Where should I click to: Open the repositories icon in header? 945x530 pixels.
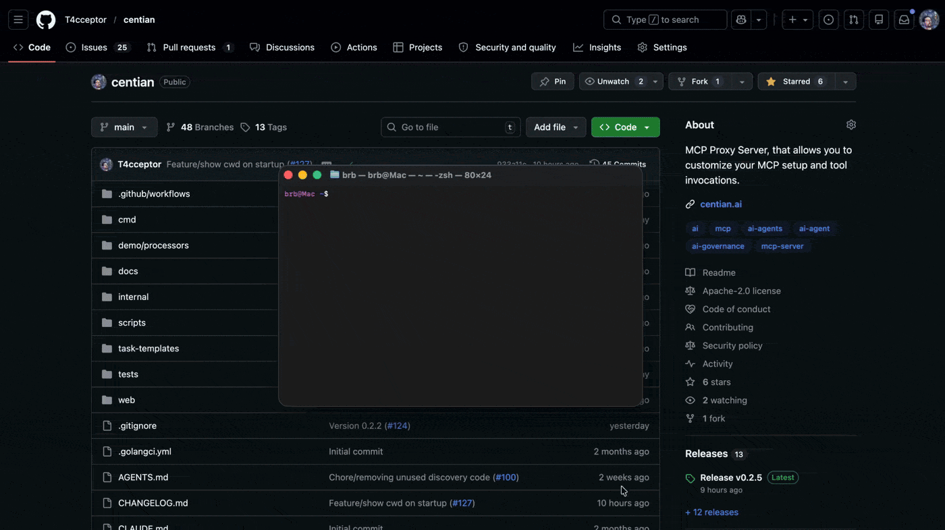click(x=879, y=20)
